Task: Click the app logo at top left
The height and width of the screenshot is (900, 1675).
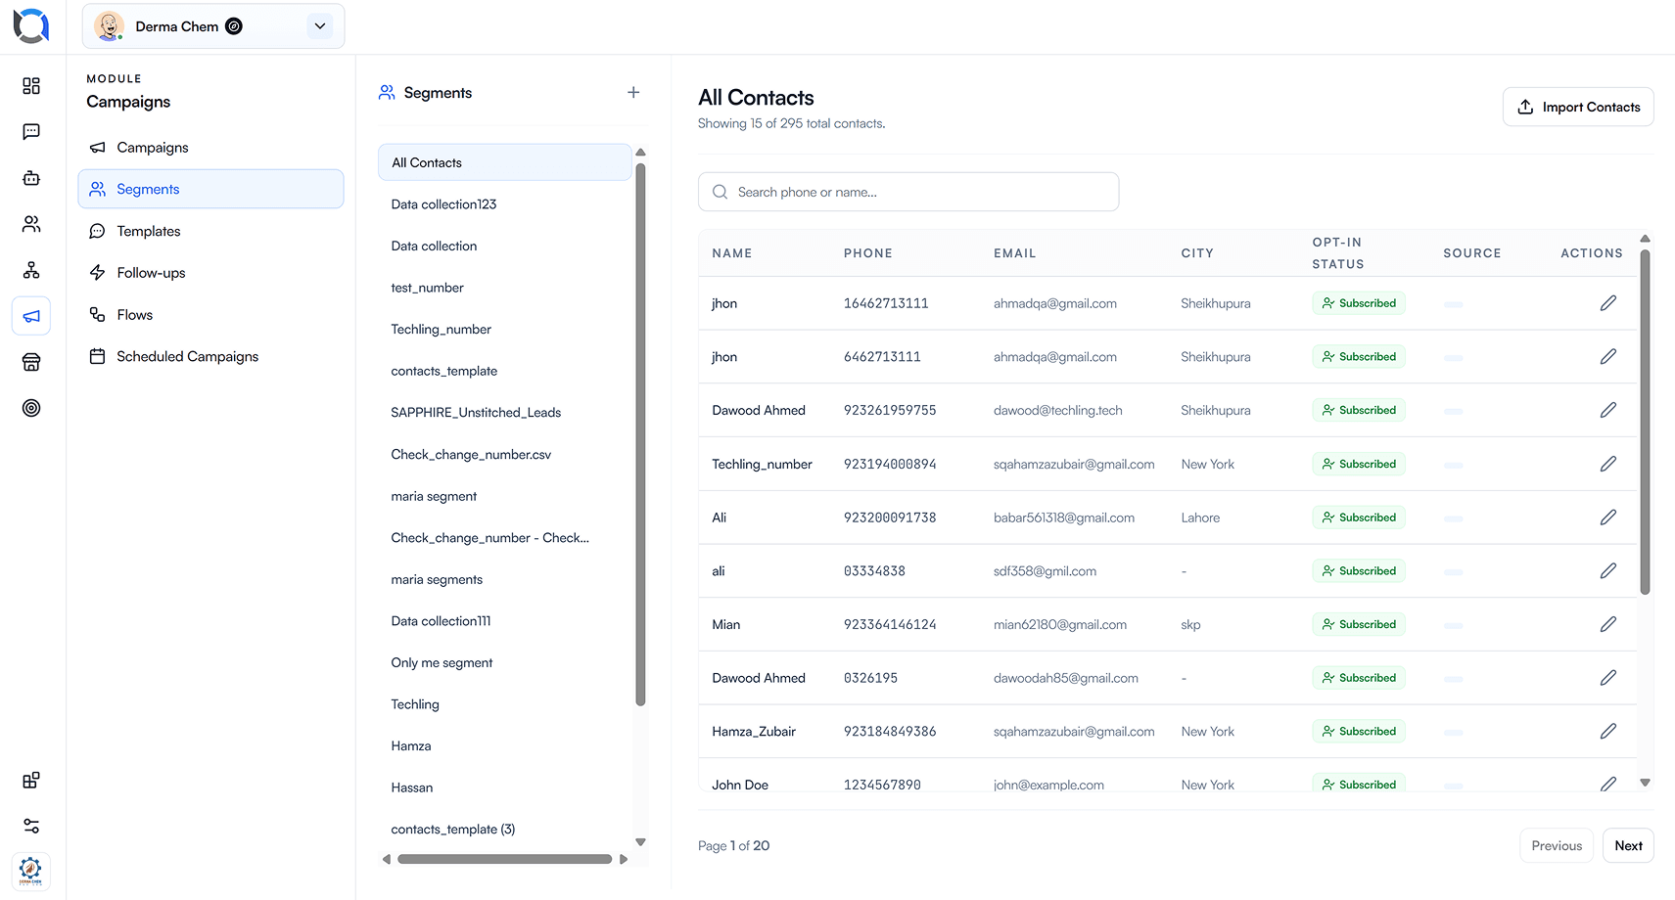Action: pyautogui.click(x=31, y=25)
